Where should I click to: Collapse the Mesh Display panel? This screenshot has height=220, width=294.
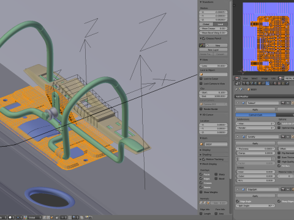(201, 164)
